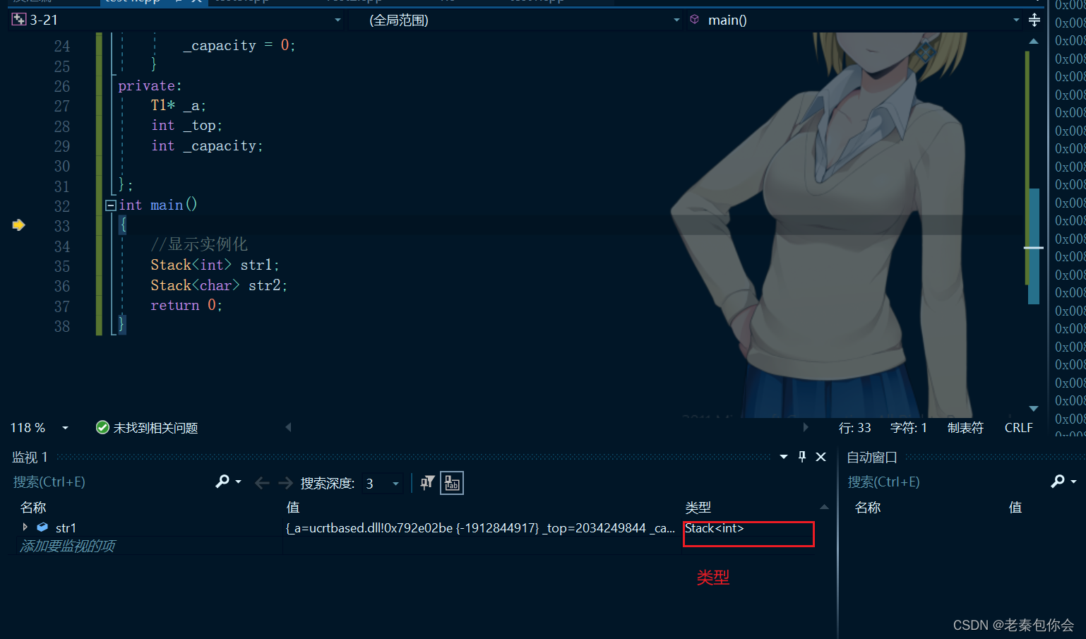Click the private: keyword line
This screenshot has height=639, width=1086.
[150, 86]
